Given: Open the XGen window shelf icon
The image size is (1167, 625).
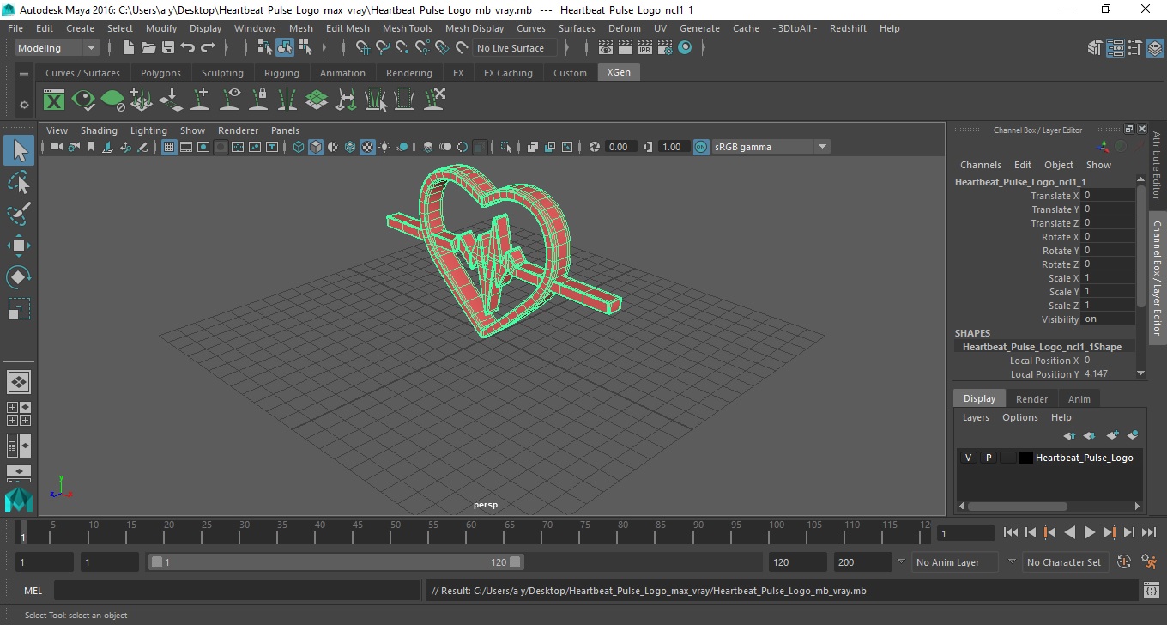Looking at the screenshot, I should 54,100.
